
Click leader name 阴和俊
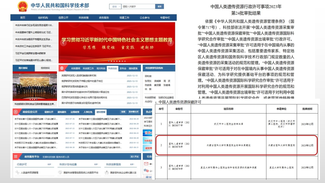pyautogui.click(x=148, y=76)
